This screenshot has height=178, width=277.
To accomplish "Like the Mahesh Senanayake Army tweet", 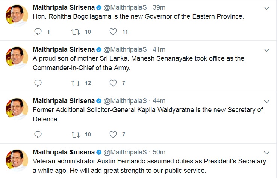I will coord(113,83).
